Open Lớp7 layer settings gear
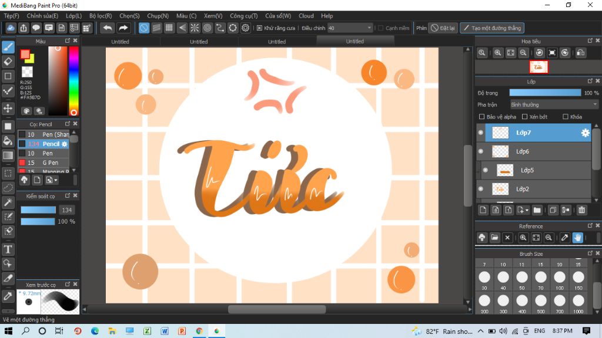Image resolution: width=602 pixels, height=338 pixels. tap(585, 133)
